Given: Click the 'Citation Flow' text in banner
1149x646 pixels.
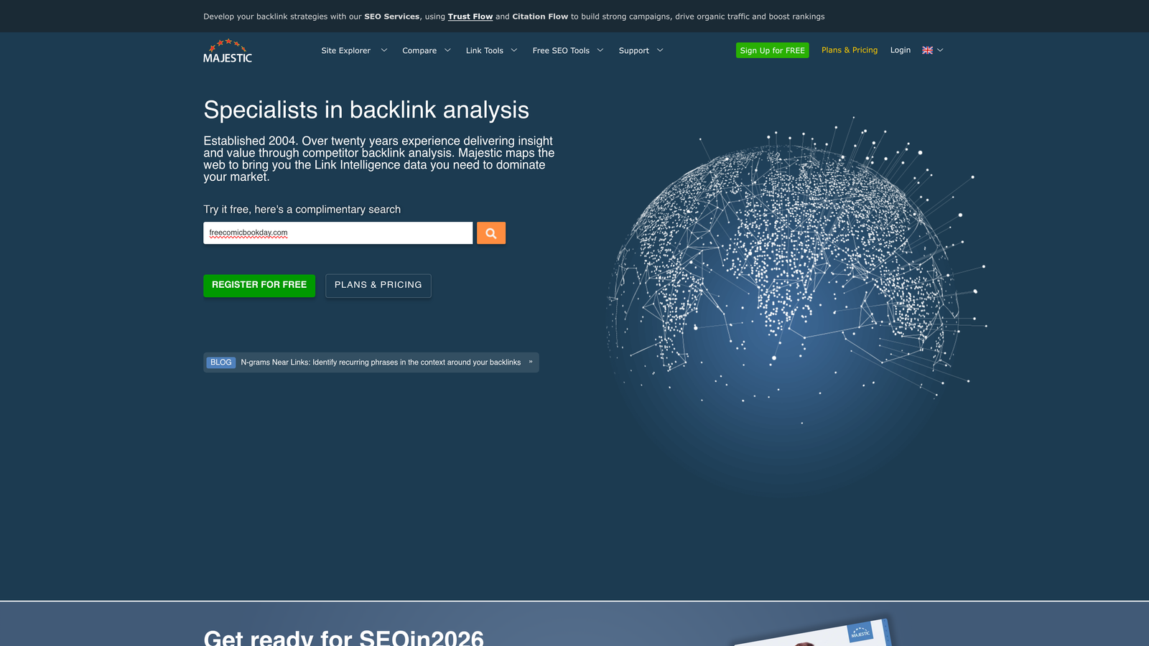Looking at the screenshot, I should pyautogui.click(x=540, y=17).
